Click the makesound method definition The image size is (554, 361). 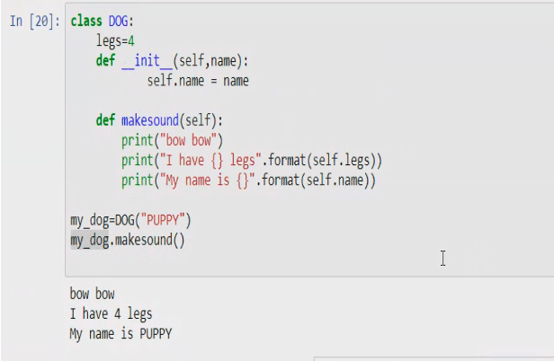pyautogui.click(x=160, y=120)
